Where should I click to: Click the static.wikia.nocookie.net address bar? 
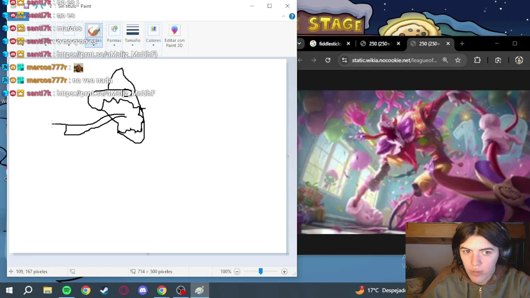click(394, 60)
